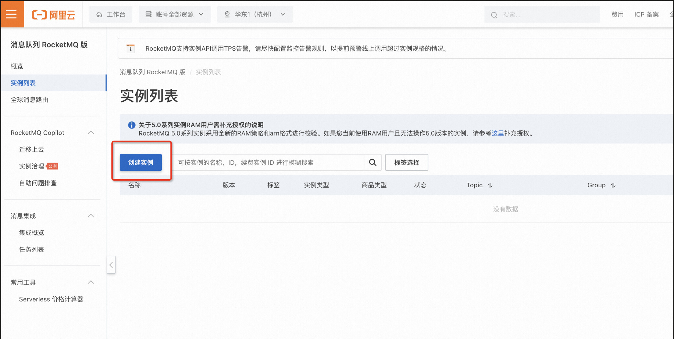Expand the 账号全部资源 dropdown

coord(175,14)
